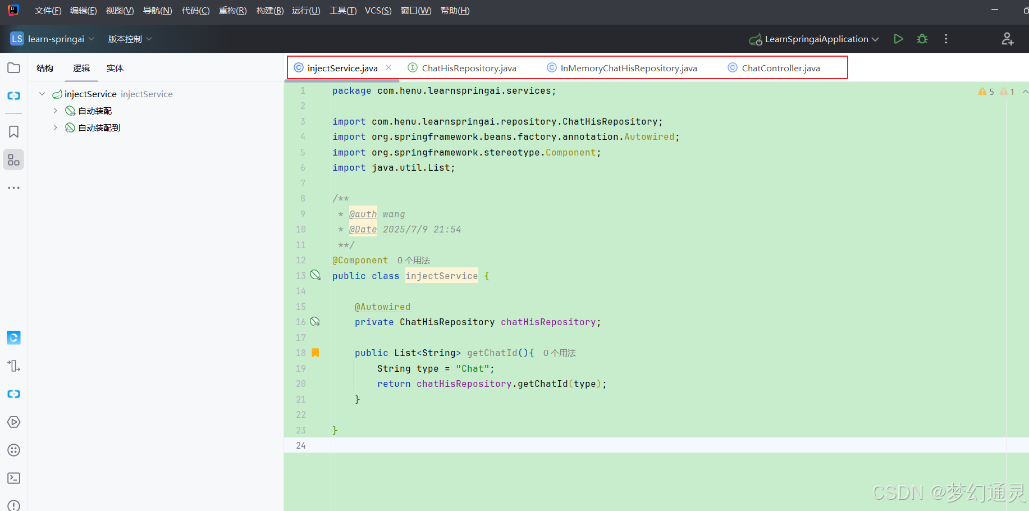Open the 代码(C) menu
The width and height of the screenshot is (1029, 511).
[195, 11]
